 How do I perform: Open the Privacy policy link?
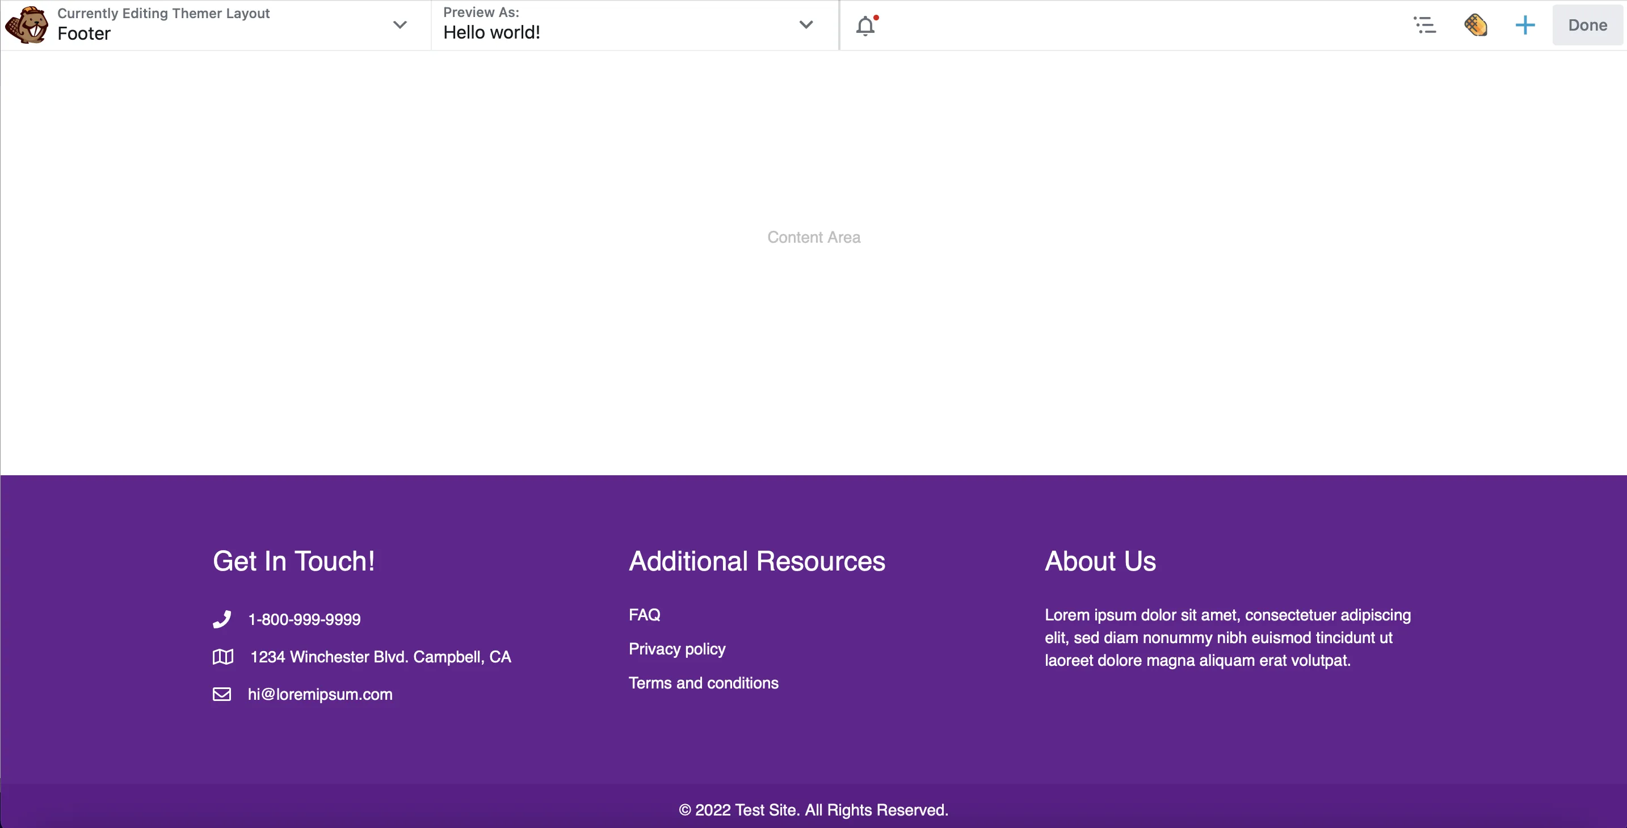coord(677,649)
